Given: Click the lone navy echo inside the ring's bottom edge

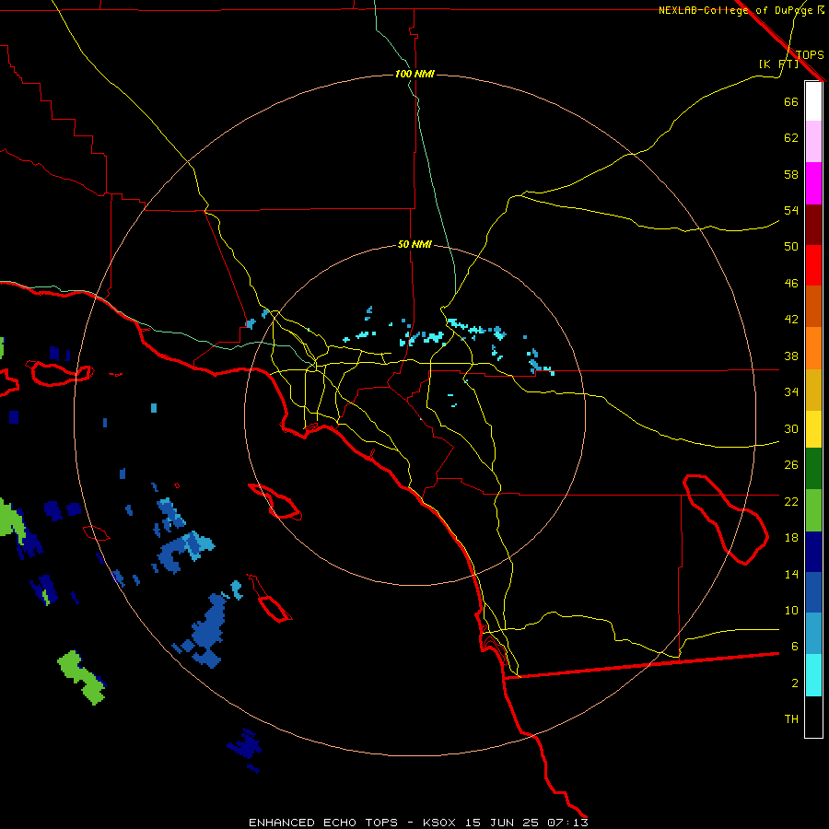Looking at the screenshot, I should [x=245, y=746].
